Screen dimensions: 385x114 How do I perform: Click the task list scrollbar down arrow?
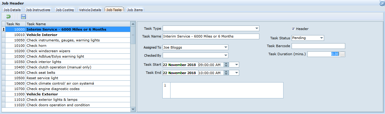point(133,110)
